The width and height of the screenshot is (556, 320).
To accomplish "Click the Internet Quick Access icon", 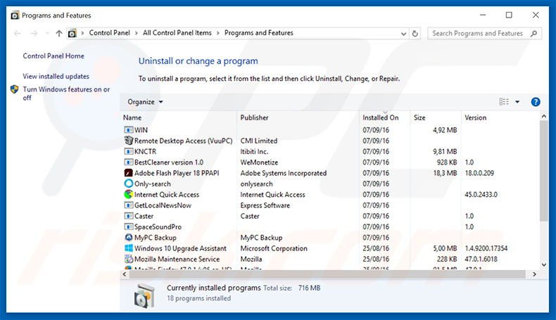I will (x=128, y=195).
